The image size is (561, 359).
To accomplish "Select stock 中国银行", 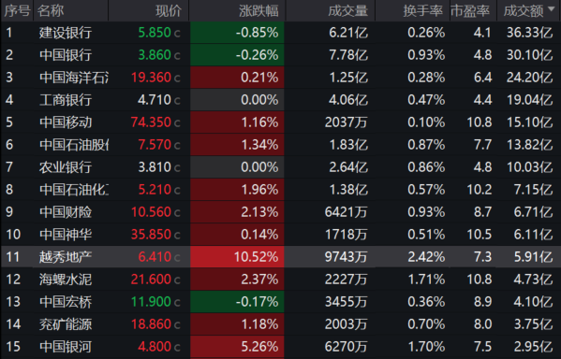I will [66, 55].
